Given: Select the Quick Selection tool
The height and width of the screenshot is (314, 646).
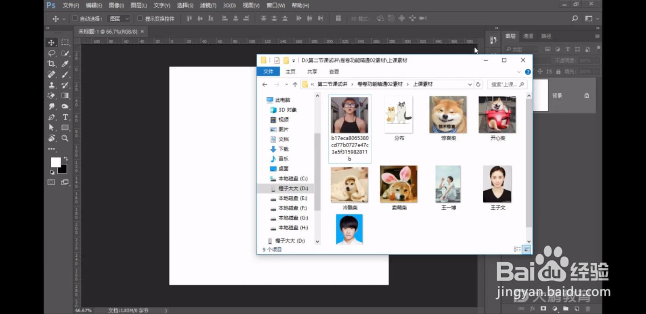Looking at the screenshot, I should 65,53.
